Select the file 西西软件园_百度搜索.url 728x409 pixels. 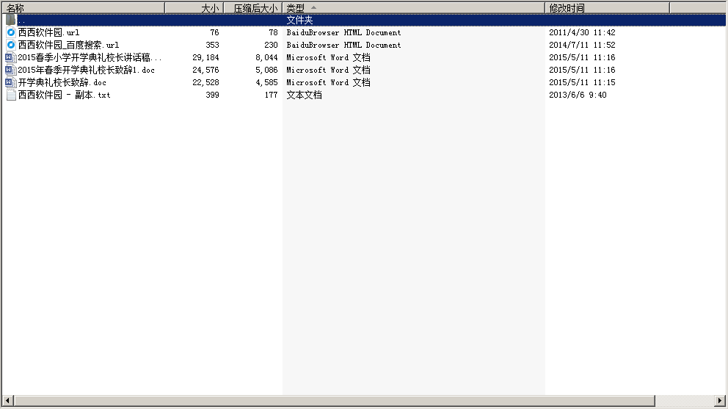coord(69,45)
